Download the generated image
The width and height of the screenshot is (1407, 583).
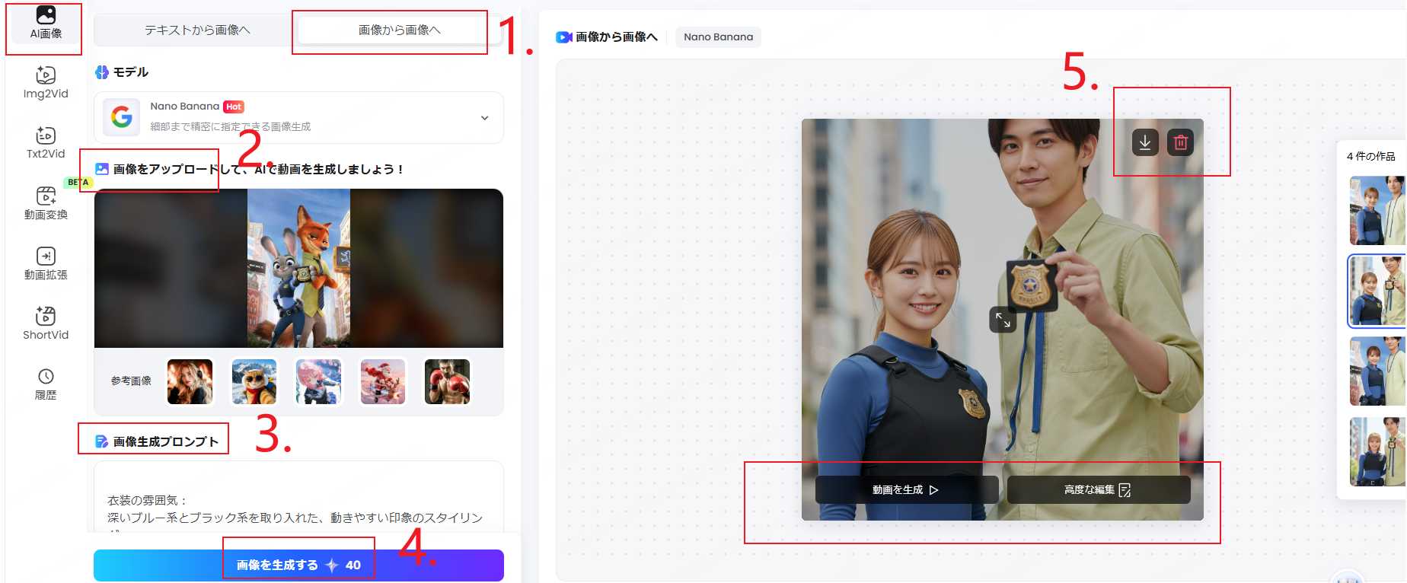point(1144,142)
